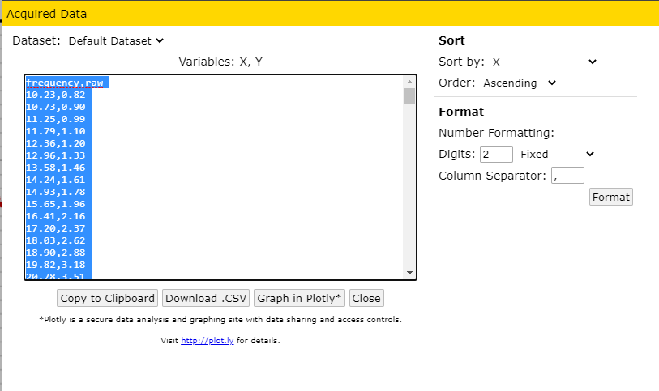
Task: Click the Format button
Action: click(610, 197)
